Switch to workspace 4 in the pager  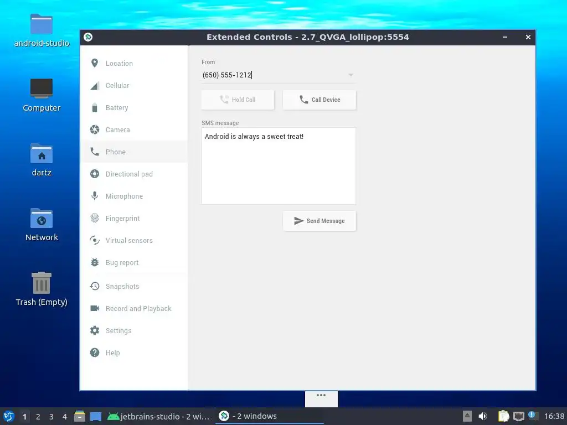(65, 417)
